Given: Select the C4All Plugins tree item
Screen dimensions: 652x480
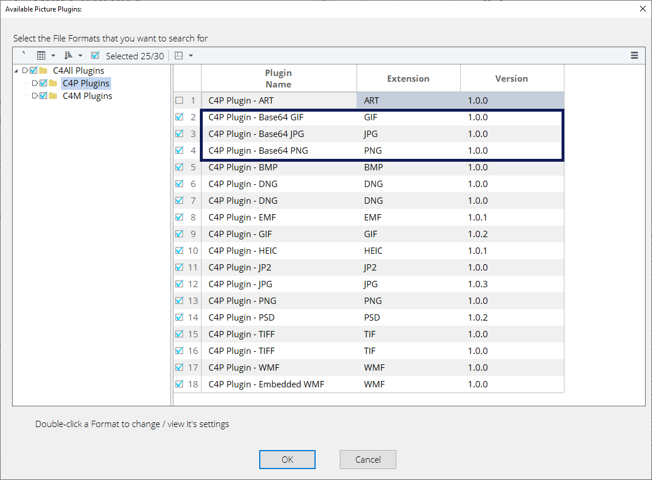Looking at the screenshot, I should [78, 71].
